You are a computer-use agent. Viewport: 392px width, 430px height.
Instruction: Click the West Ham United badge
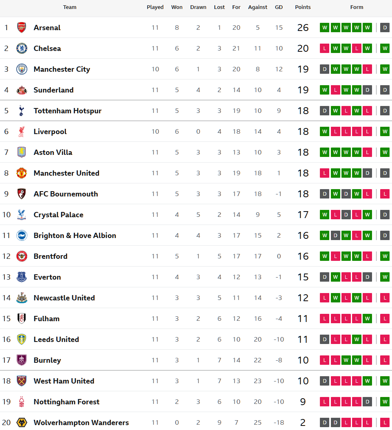22,381
